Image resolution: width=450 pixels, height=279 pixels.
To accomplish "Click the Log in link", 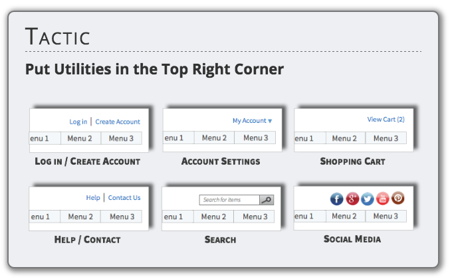I will pyautogui.click(x=78, y=122).
